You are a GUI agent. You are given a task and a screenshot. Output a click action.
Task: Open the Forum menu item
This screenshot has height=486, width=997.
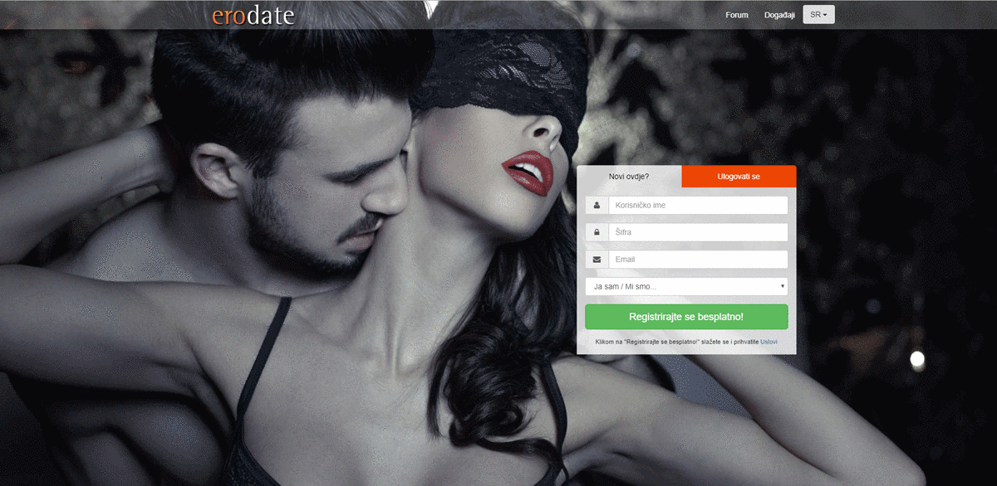[x=736, y=14]
